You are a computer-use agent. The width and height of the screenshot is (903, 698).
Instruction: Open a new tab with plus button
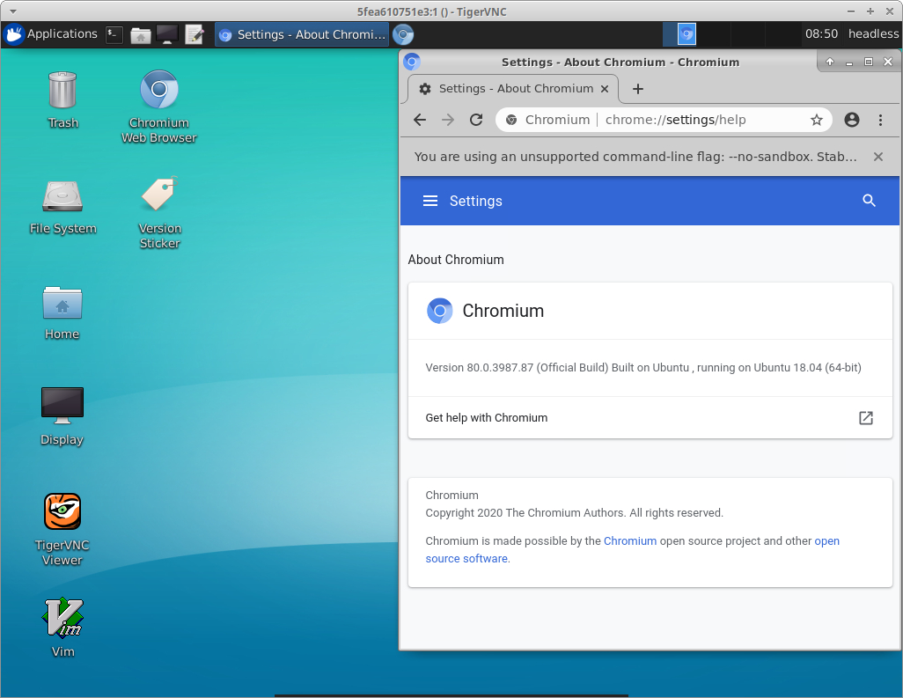(x=637, y=89)
